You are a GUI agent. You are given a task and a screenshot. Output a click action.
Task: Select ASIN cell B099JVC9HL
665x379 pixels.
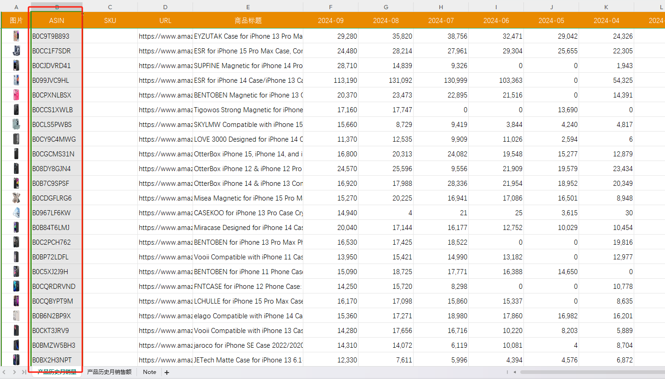[x=57, y=80]
